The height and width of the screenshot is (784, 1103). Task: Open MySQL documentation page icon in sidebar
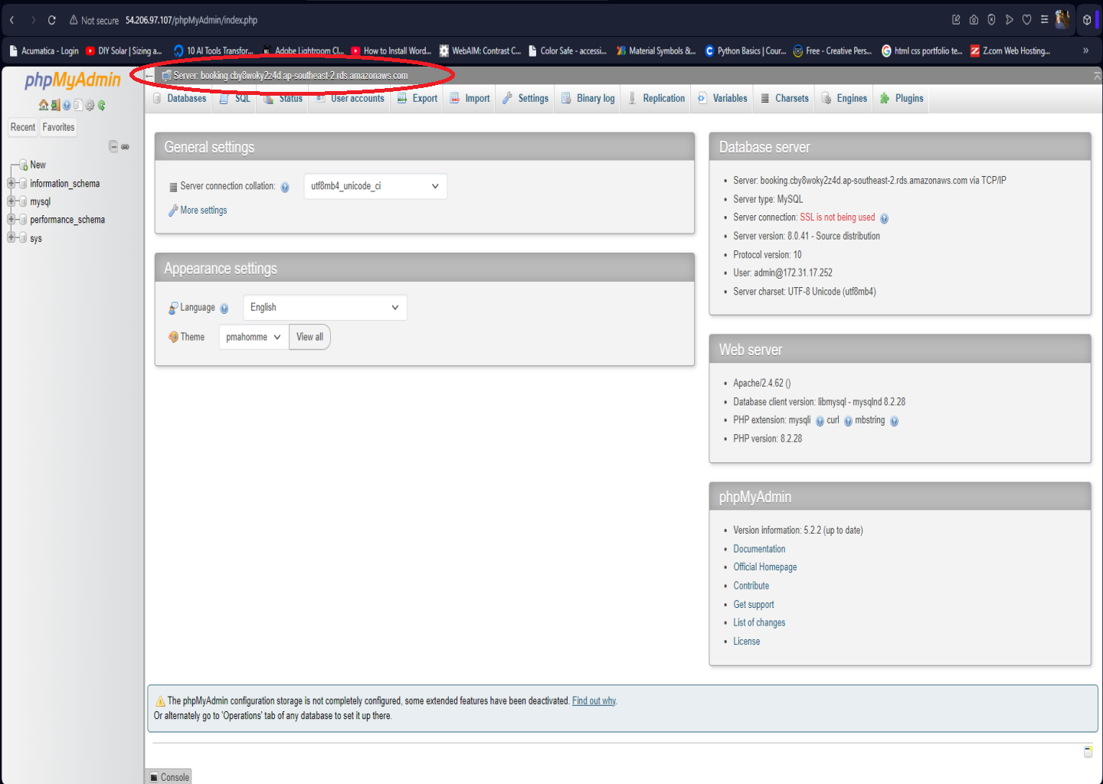(x=78, y=106)
